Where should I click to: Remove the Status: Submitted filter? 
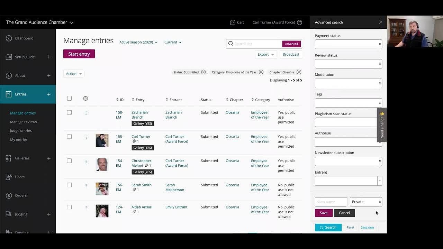[204, 72]
